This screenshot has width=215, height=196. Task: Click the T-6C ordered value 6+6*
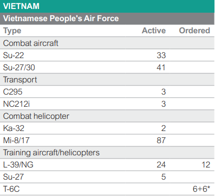point(201,189)
